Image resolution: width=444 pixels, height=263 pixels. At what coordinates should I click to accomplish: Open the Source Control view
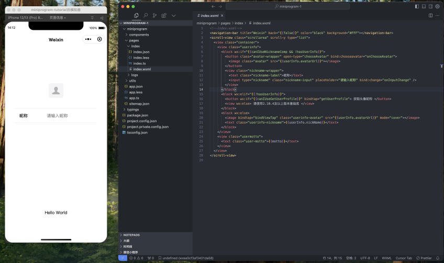[155, 16]
